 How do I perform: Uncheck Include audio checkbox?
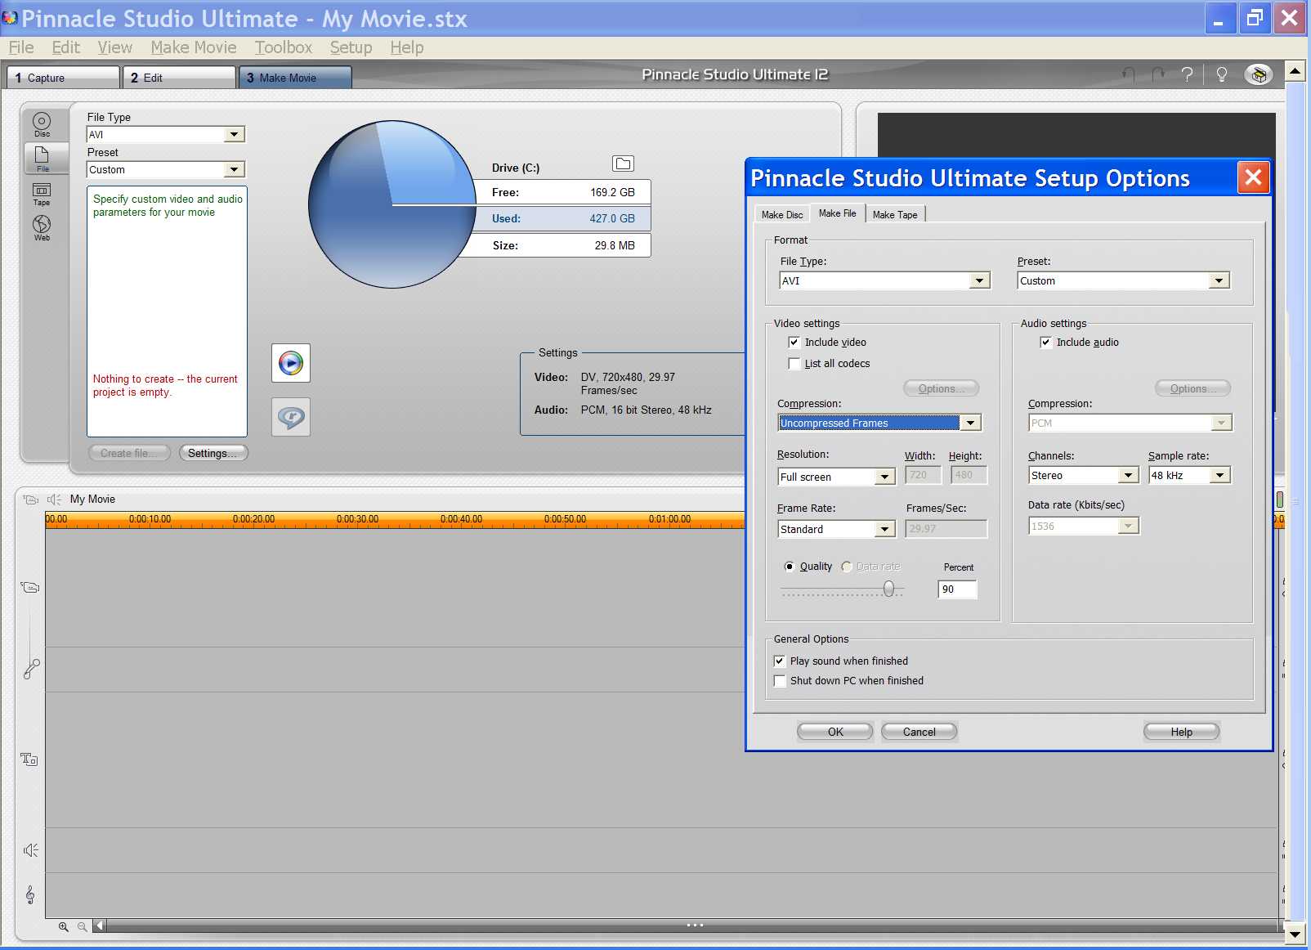tap(1045, 342)
